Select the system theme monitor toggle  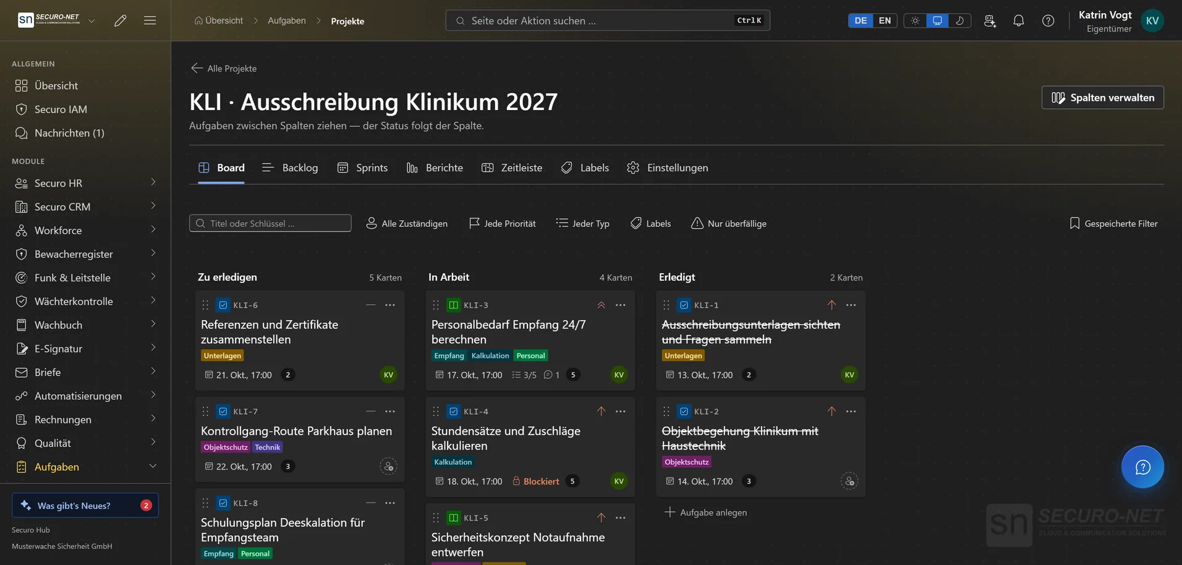tap(937, 20)
